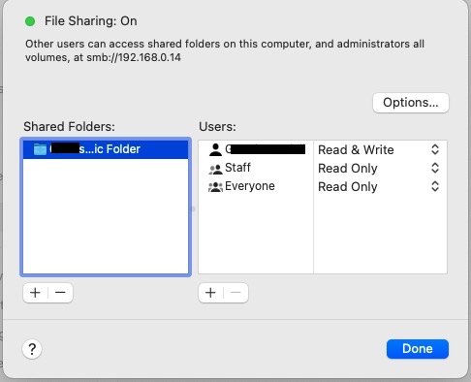Viewport: 471px width, 382px height.
Task: Add a user with the plus button
Action: (210, 293)
